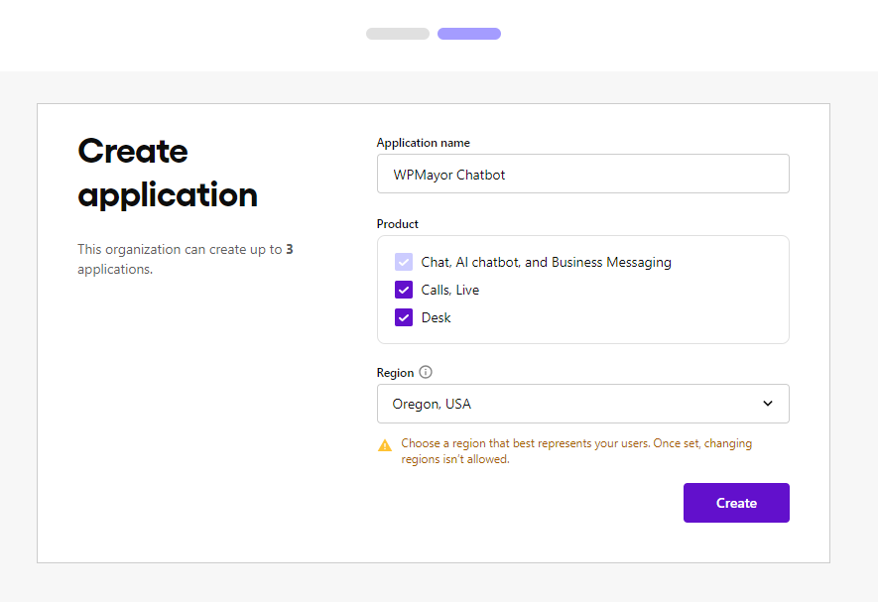
Task: Click the "Chat, AI chatbot, and Business Messaging" label
Action: pyautogui.click(x=546, y=263)
